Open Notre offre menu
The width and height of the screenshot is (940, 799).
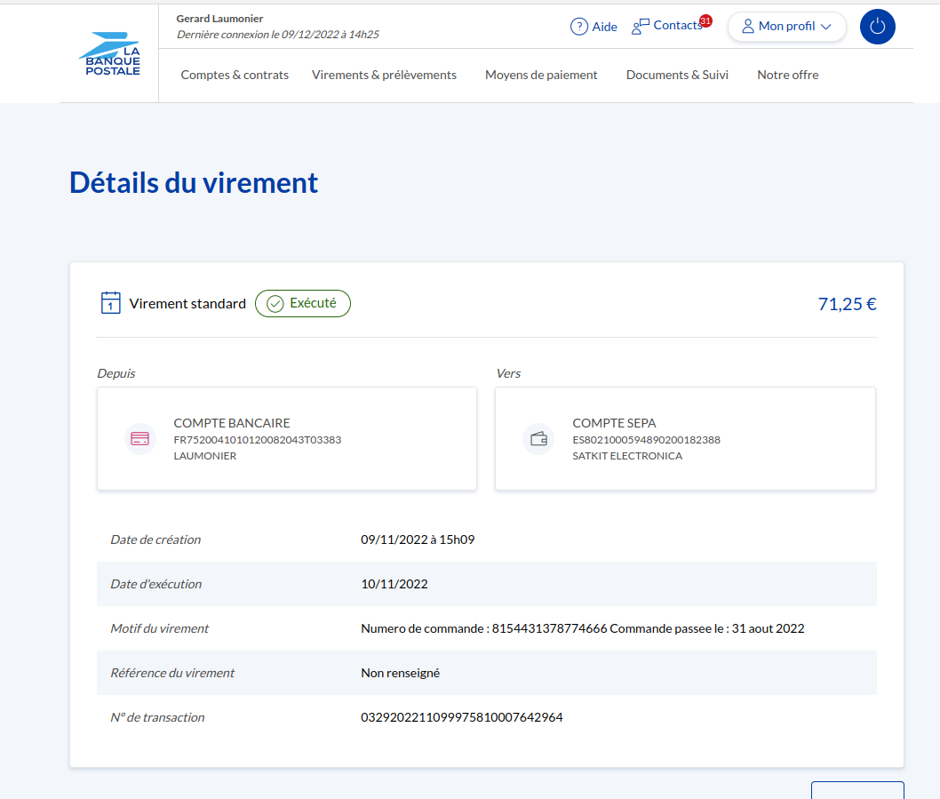click(787, 76)
